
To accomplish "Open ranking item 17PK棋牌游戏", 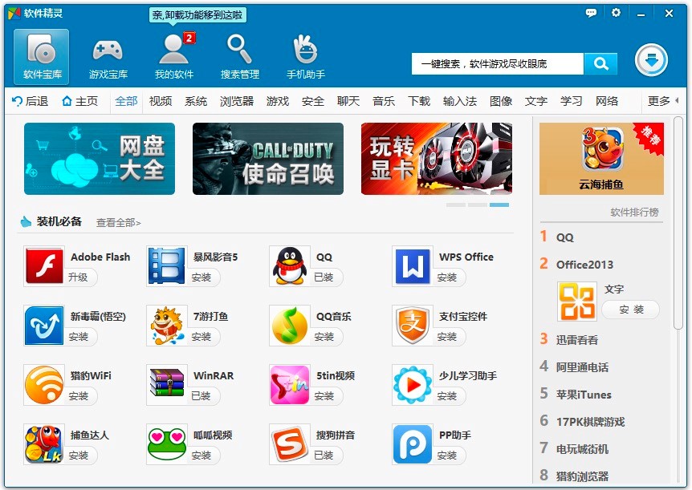I will pos(590,422).
